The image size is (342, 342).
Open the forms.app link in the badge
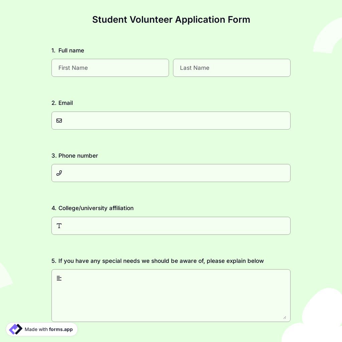coord(61,329)
